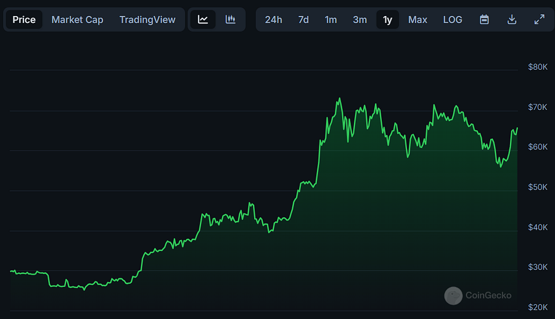Screen dimensions: 555x319
Task: Click the $50K axis label
Action: point(538,187)
